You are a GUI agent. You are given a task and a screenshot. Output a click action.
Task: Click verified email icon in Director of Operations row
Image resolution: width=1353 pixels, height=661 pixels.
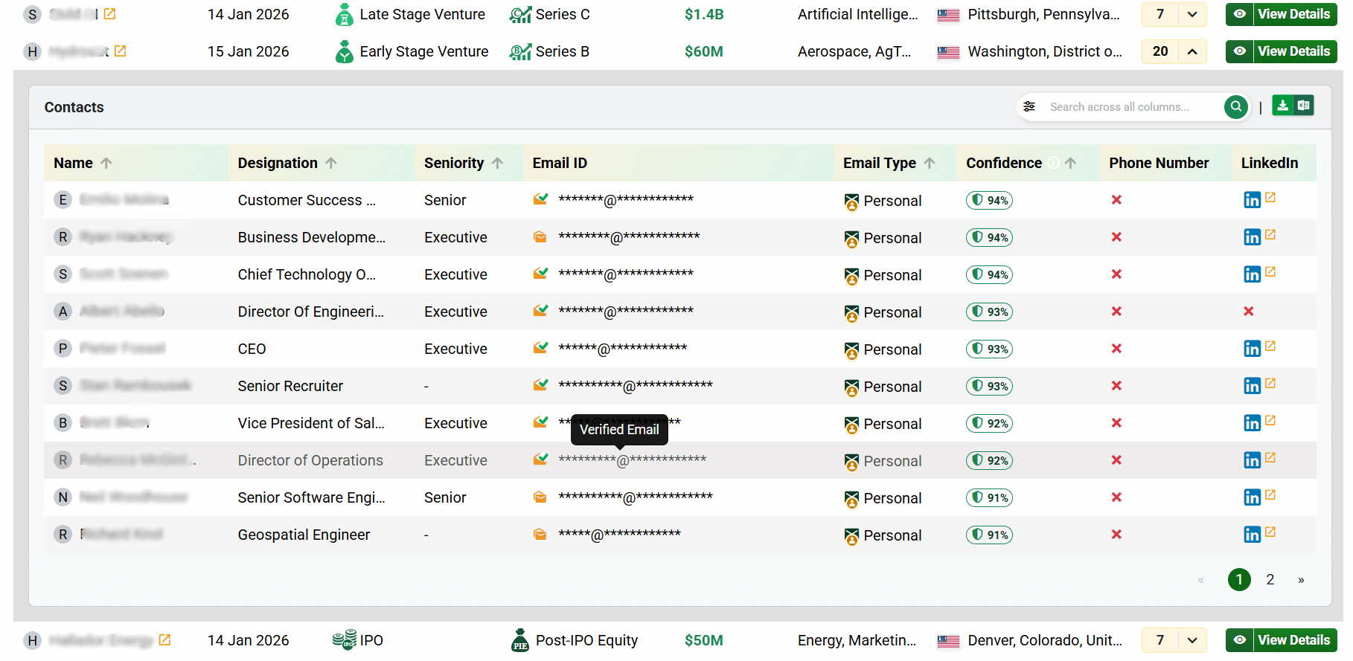point(540,460)
